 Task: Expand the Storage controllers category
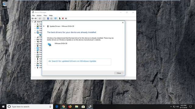[x=35, y=63]
